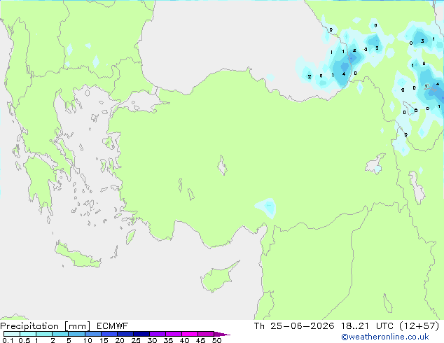
Task: Click the '0.1' legend scale value
Action: [x=8, y=340]
